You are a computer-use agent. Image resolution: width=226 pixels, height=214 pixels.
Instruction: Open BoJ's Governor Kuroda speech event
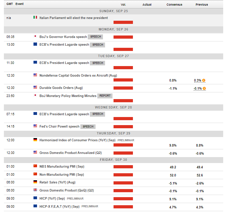63,37
